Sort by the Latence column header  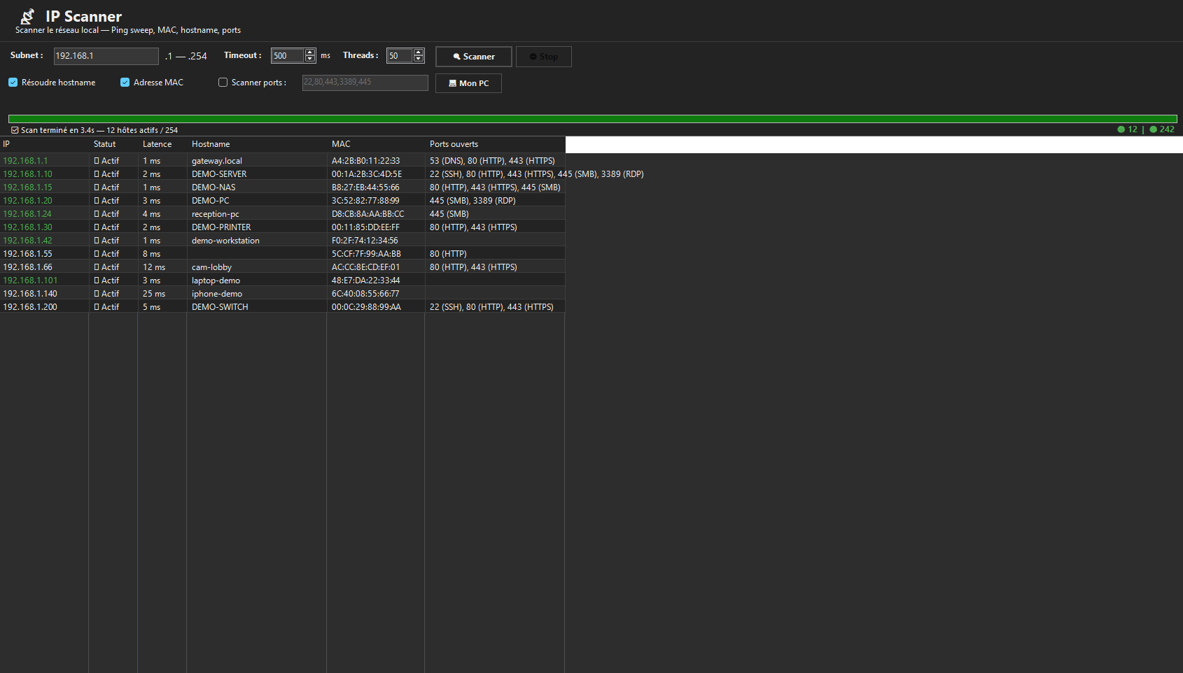pyautogui.click(x=162, y=144)
